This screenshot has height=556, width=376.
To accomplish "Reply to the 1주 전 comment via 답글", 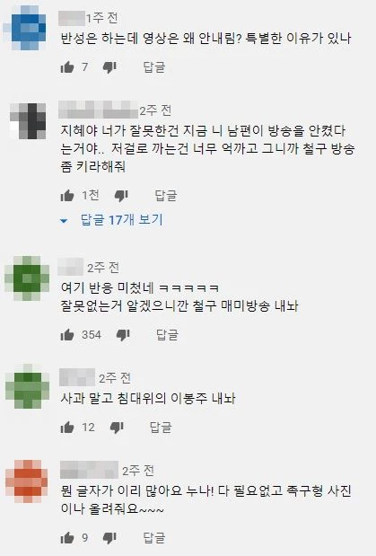I will [x=154, y=67].
